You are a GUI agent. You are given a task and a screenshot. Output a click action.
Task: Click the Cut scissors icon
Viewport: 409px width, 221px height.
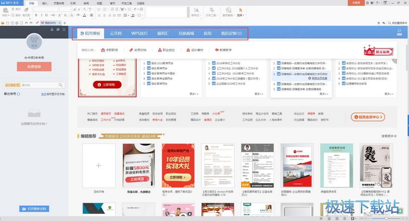click(x=13, y=9)
